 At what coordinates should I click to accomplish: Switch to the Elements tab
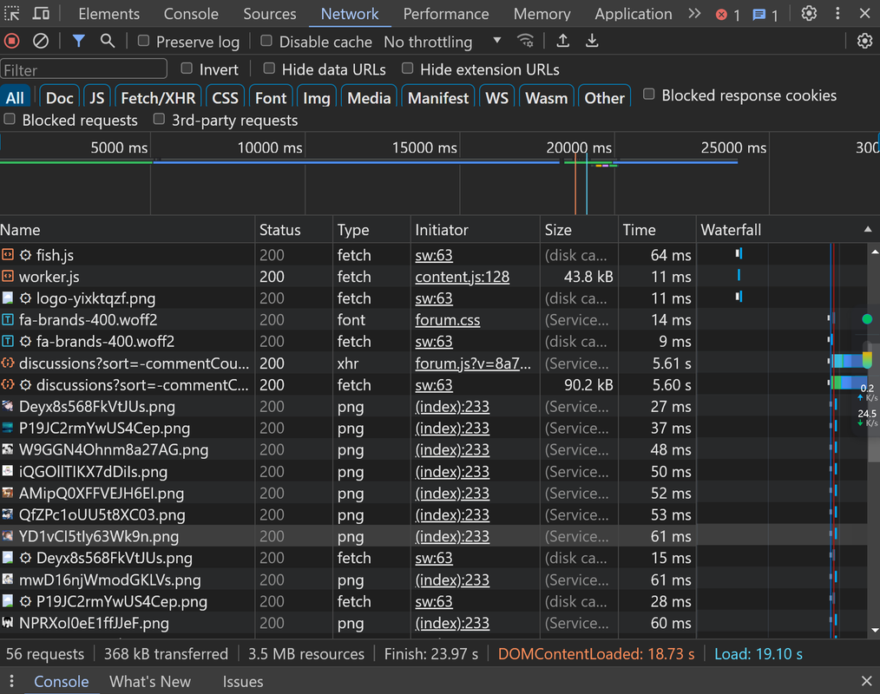[108, 14]
